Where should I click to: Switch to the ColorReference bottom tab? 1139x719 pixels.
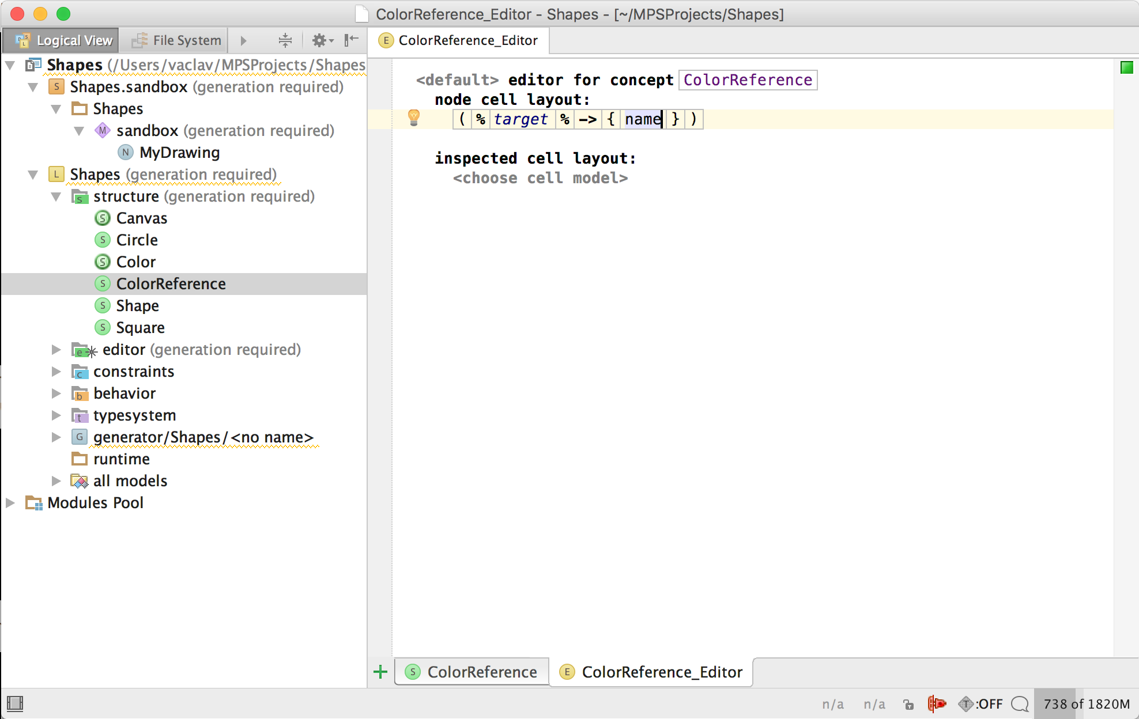pyautogui.click(x=472, y=672)
